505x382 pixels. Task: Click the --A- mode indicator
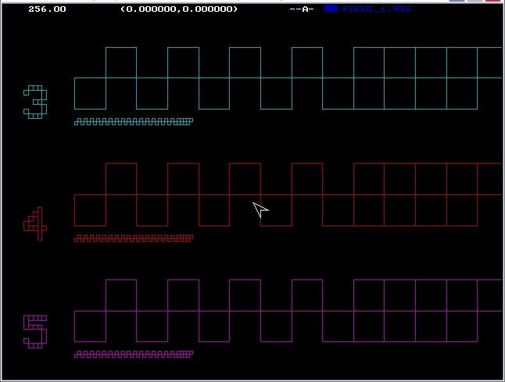tap(302, 9)
